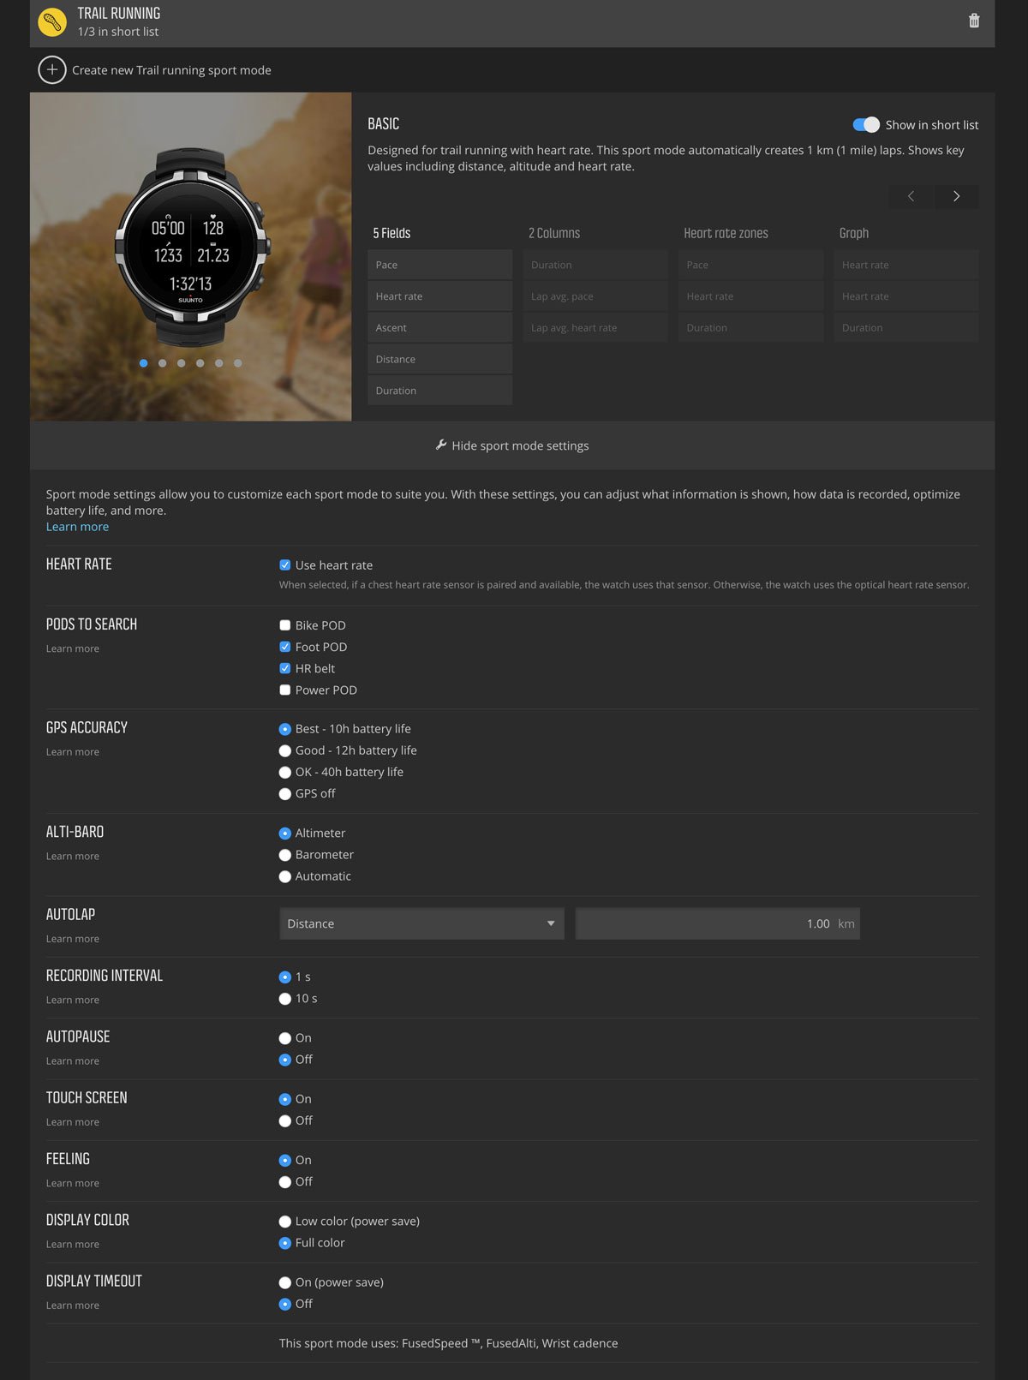Go to next display with right chevron

(x=956, y=196)
